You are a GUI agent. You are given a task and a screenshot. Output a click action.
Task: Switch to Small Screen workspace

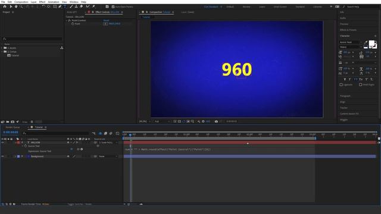[x=280, y=7]
